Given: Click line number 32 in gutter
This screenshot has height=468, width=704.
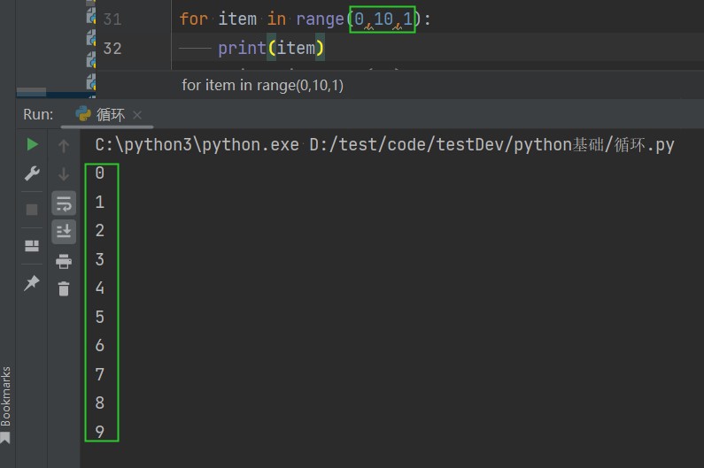Looking at the screenshot, I should click(112, 48).
